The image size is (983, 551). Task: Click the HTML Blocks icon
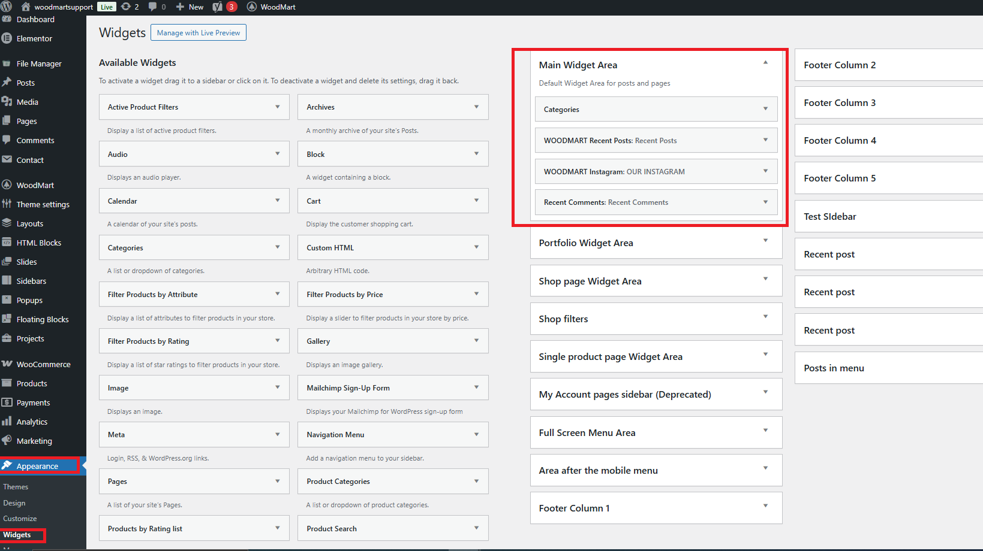tap(7, 243)
